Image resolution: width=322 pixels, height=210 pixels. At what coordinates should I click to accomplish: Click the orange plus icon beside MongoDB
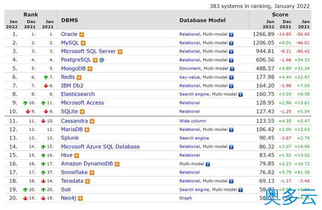tap(90, 69)
